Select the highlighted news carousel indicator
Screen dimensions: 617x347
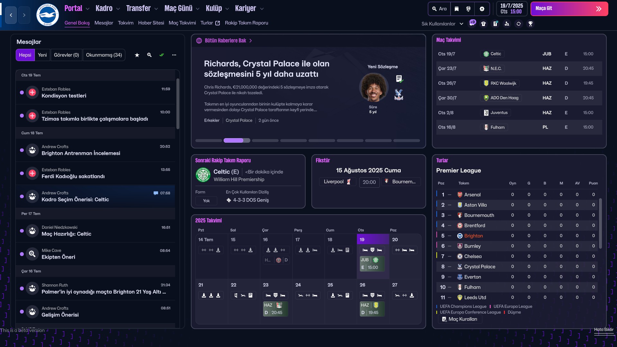click(x=237, y=140)
